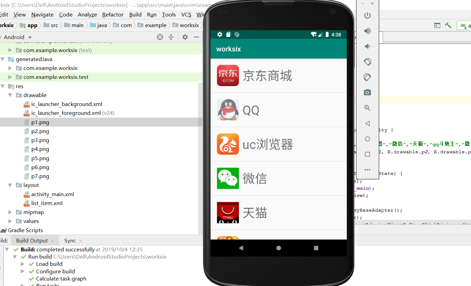
Task: Select p1.png file in drawable
Action: click(x=40, y=122)
